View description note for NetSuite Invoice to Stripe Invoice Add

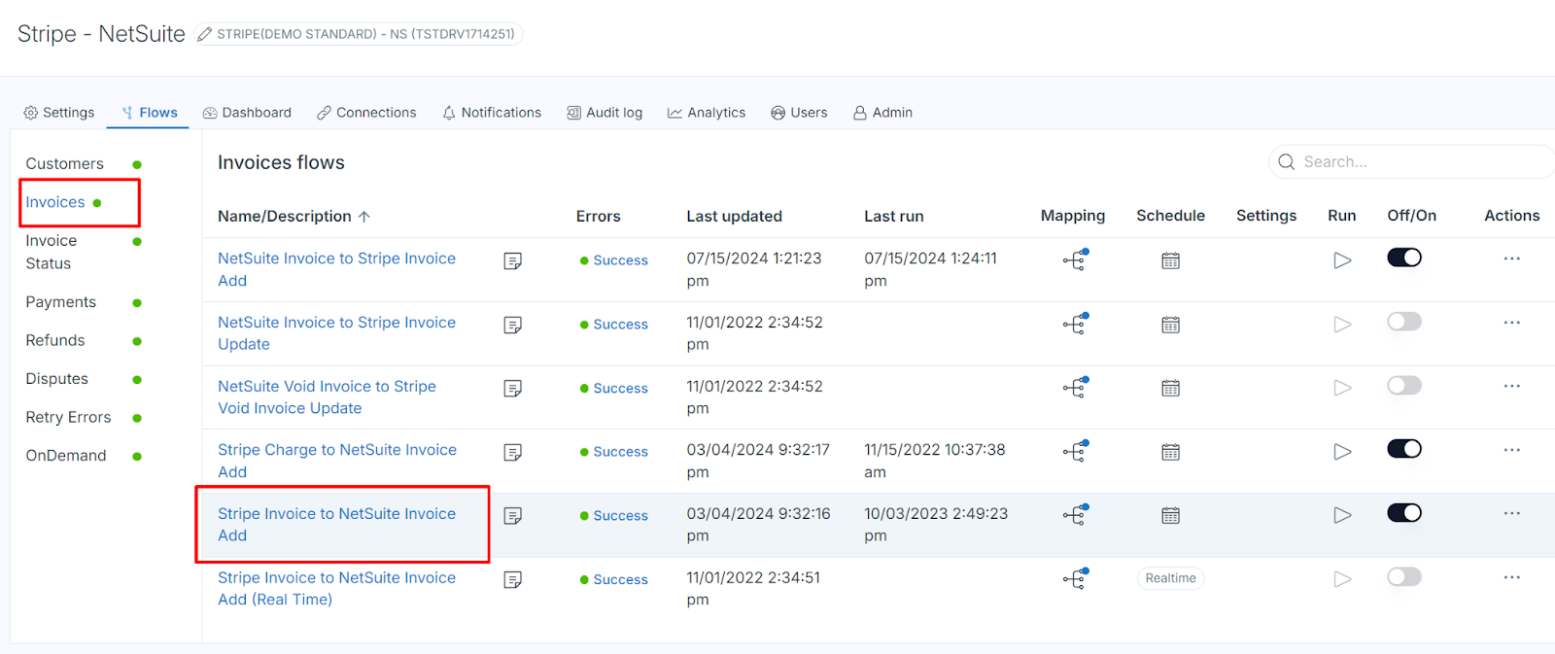[x=513, y=260]
